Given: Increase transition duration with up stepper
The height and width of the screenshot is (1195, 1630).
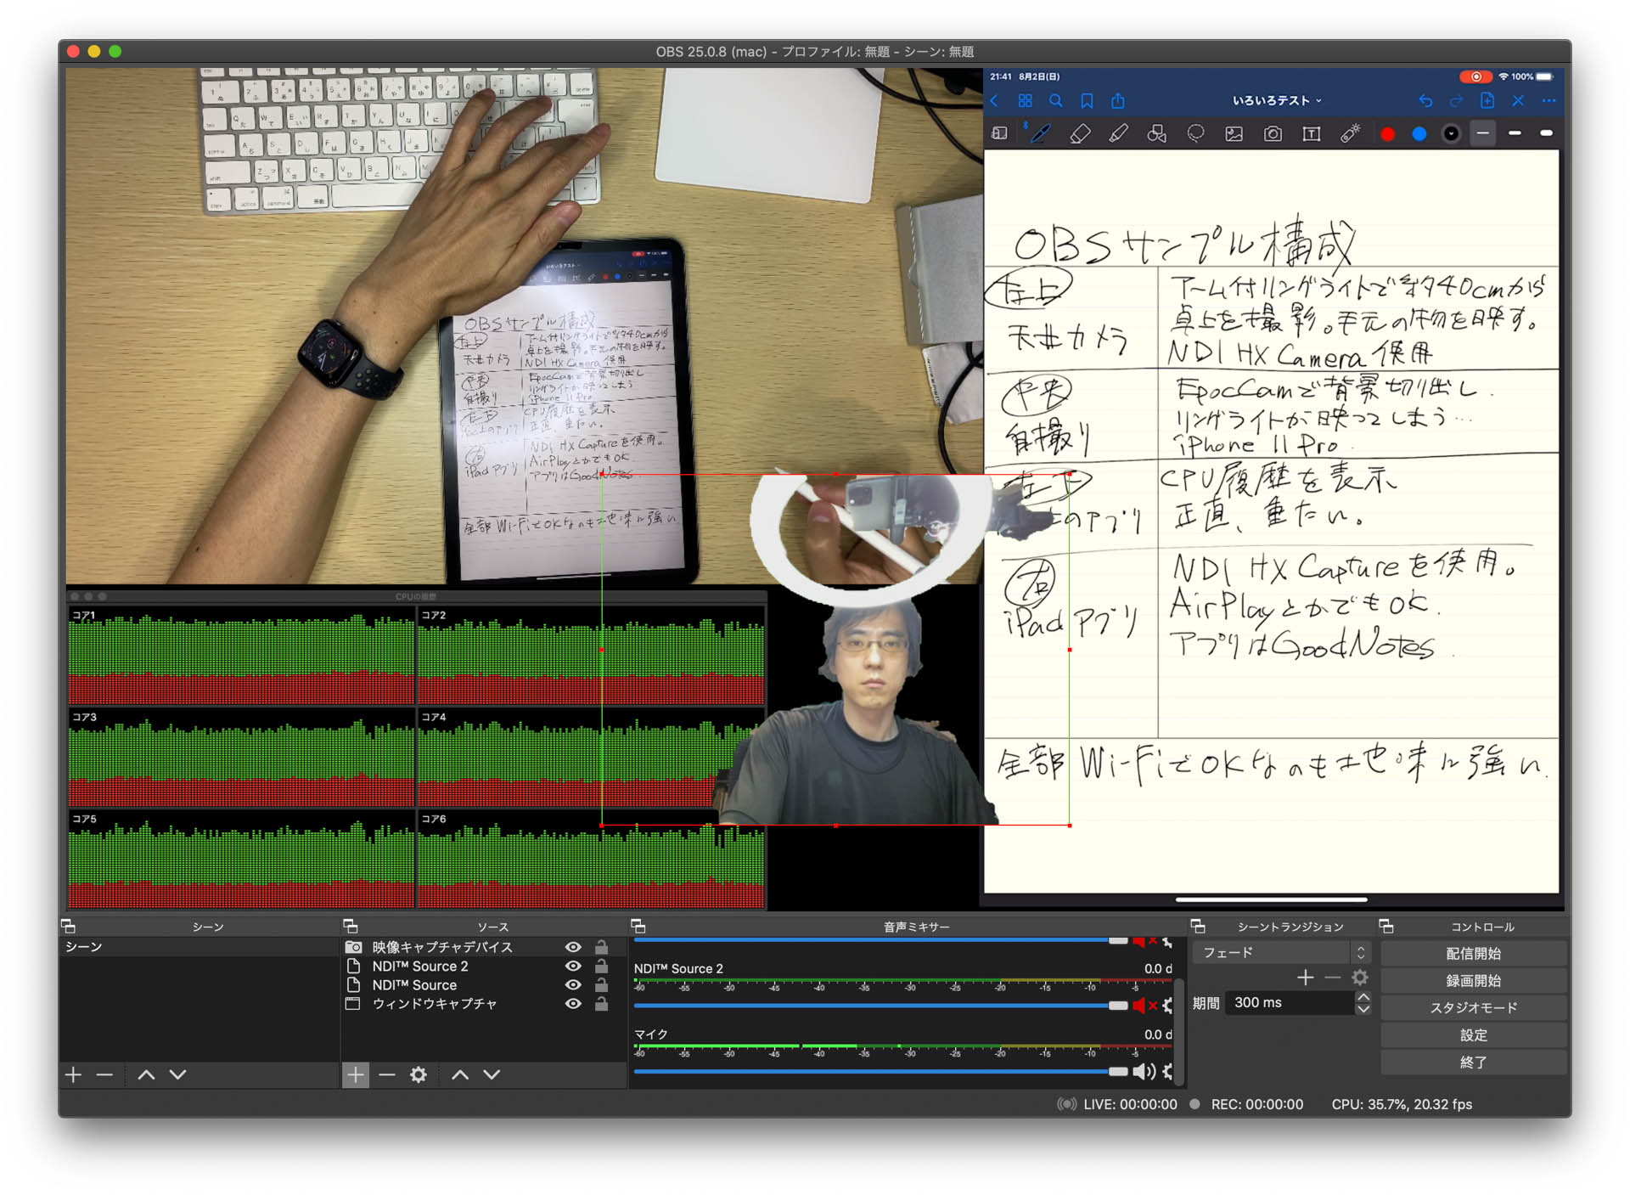Looking at the screenshot, I should (1363, 997).
